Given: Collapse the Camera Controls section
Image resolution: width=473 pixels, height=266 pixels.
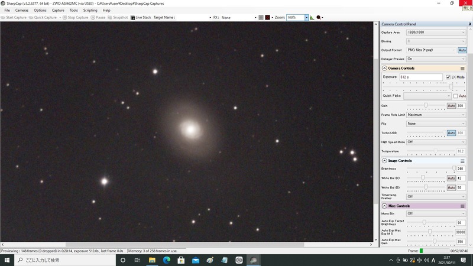Looking at the screenshot, I should coord(384,69).
